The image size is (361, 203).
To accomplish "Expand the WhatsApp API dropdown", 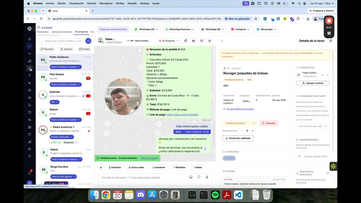I will tap(146, 29).
